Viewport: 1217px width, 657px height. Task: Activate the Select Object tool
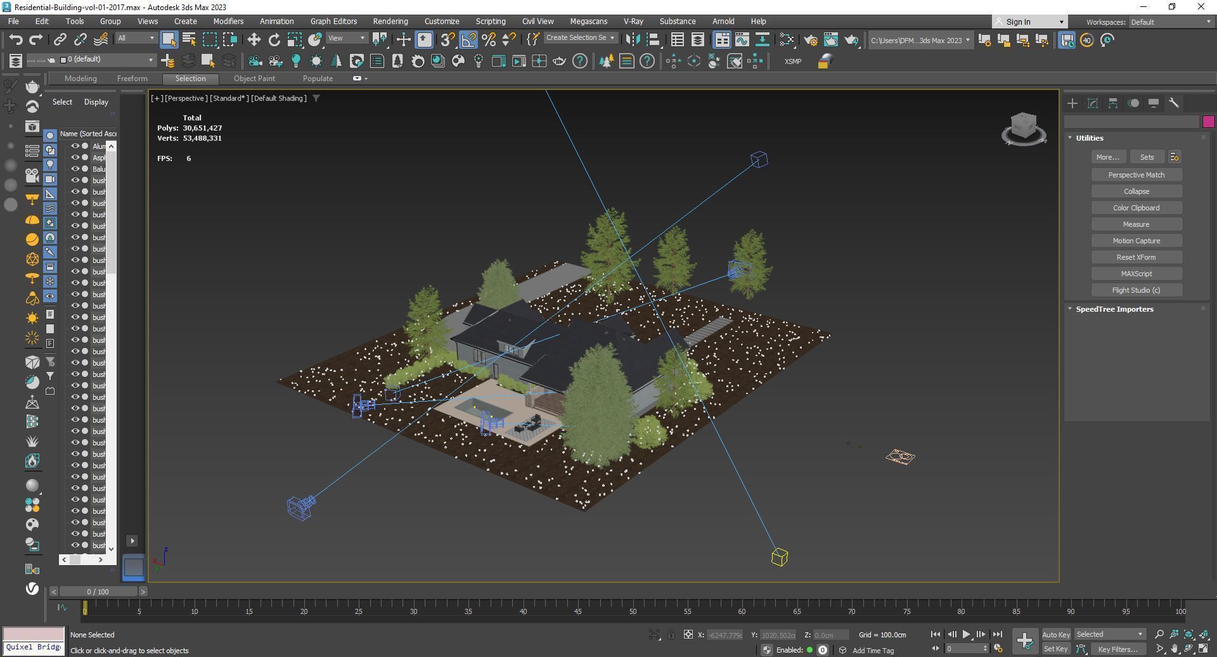tap(169, 40)
